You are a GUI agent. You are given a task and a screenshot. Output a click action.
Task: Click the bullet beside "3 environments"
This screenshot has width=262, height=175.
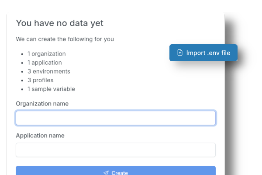tap(22, 71)
